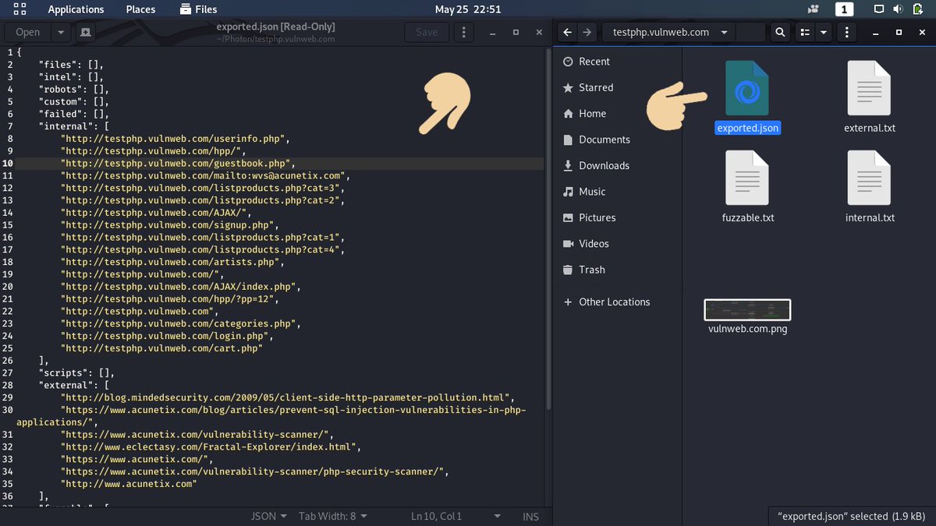Screen dimensions: 936x526
Task: Click the screen recorder icon in top bar
Action: (x=814, y=9)
